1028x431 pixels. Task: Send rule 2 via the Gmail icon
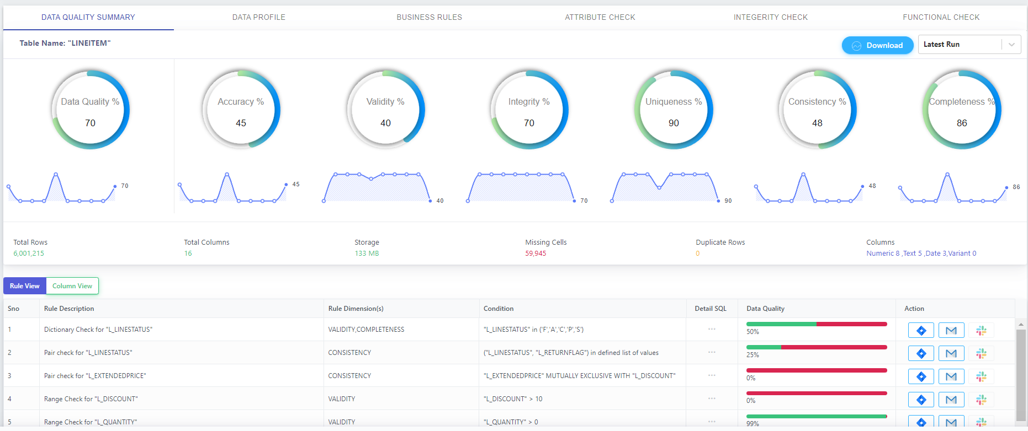coord(951,354)
